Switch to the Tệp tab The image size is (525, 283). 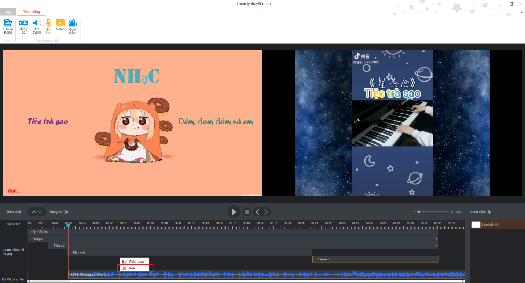coord(8,12)
